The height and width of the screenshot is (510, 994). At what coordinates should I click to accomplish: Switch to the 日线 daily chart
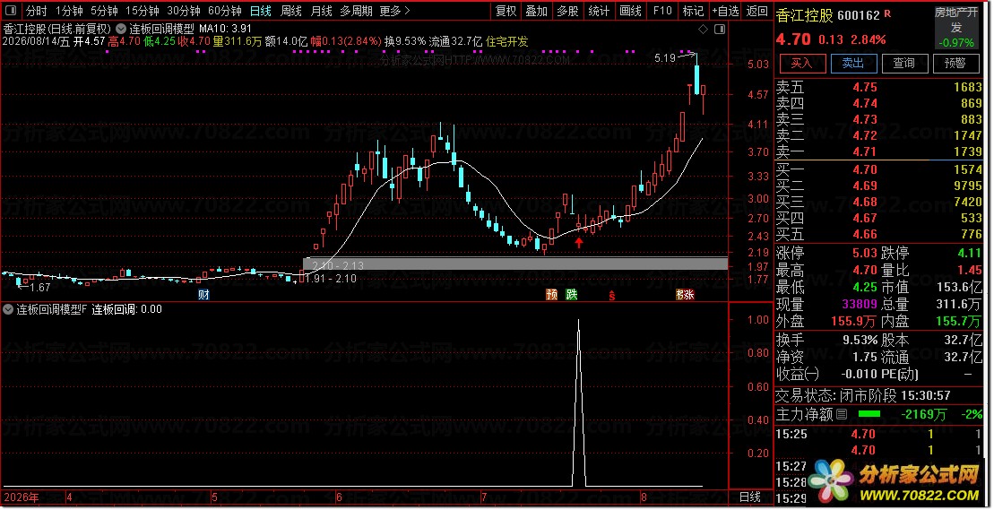pos(261,11)
